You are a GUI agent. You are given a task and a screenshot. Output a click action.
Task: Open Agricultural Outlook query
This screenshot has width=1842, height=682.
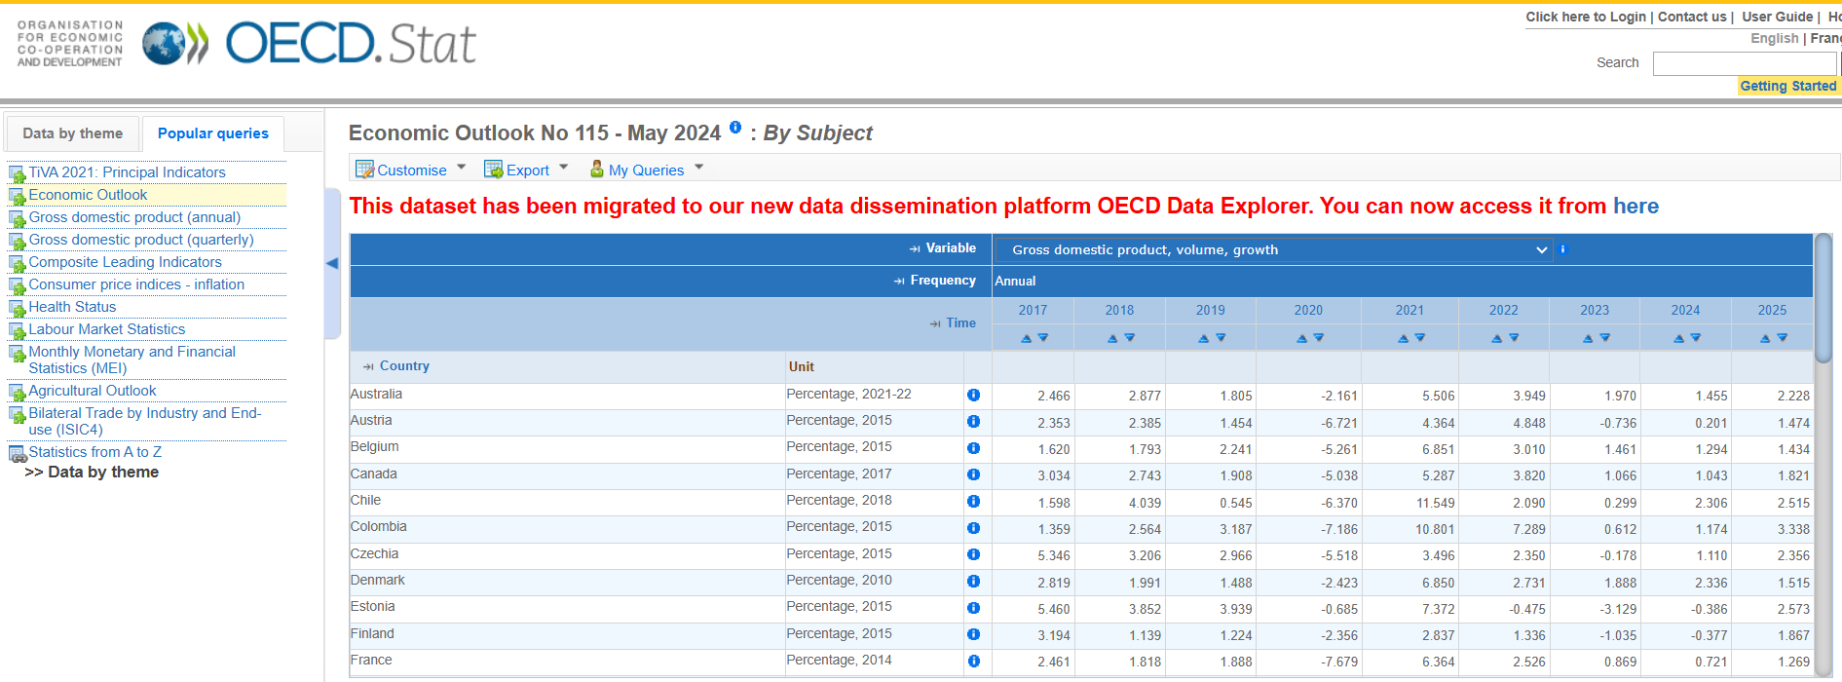click(x=92, y=391)
